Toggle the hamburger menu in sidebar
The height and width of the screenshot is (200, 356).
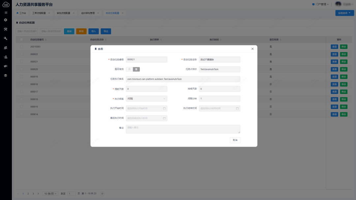[x=6, y=13]
